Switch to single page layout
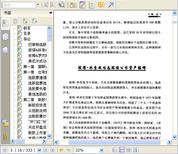The image size is (178, 154). 115,150
